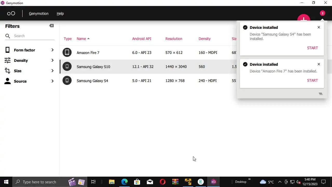The image size is (332, 187).
Task: Click the 1440 × 3040 resolution cell
Action: (176, 67)
